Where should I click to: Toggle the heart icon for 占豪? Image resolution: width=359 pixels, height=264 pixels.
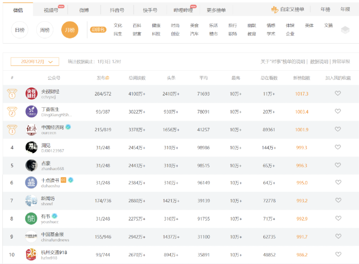click(338, 165)
